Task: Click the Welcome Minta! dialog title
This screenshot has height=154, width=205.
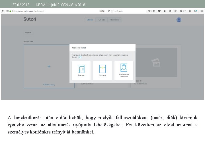Action: tap(79, 48)
